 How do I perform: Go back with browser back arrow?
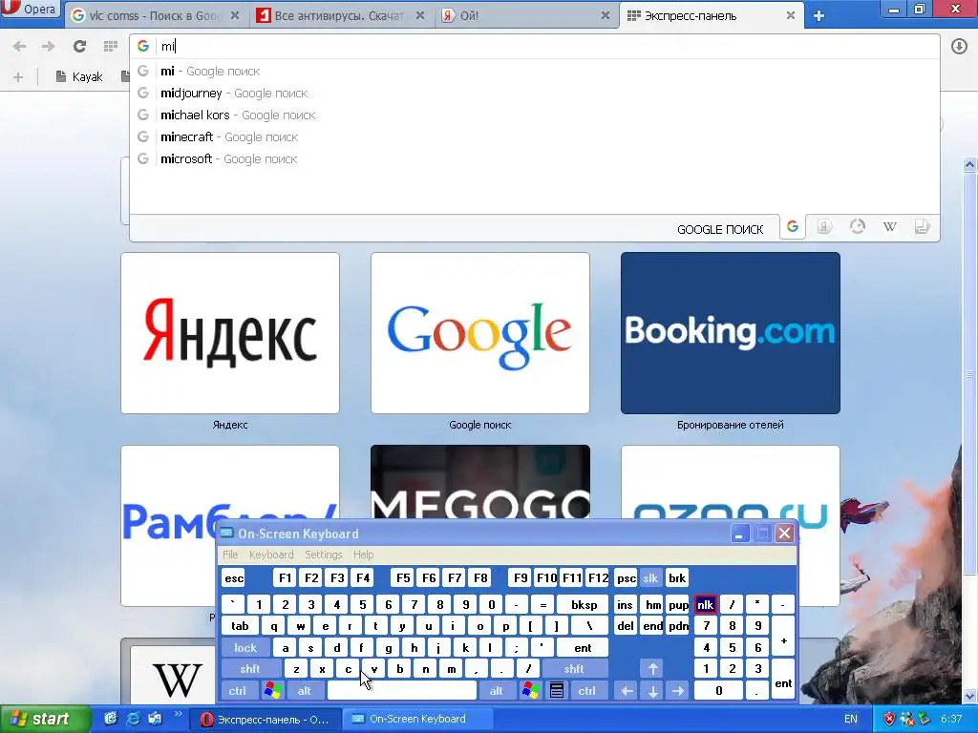tap(20, 46)
